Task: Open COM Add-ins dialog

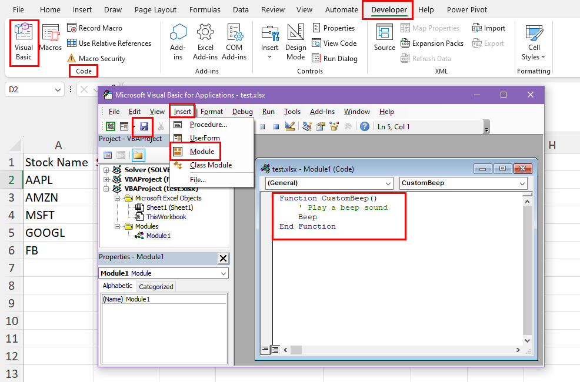Action: click(x=234, y=42)
